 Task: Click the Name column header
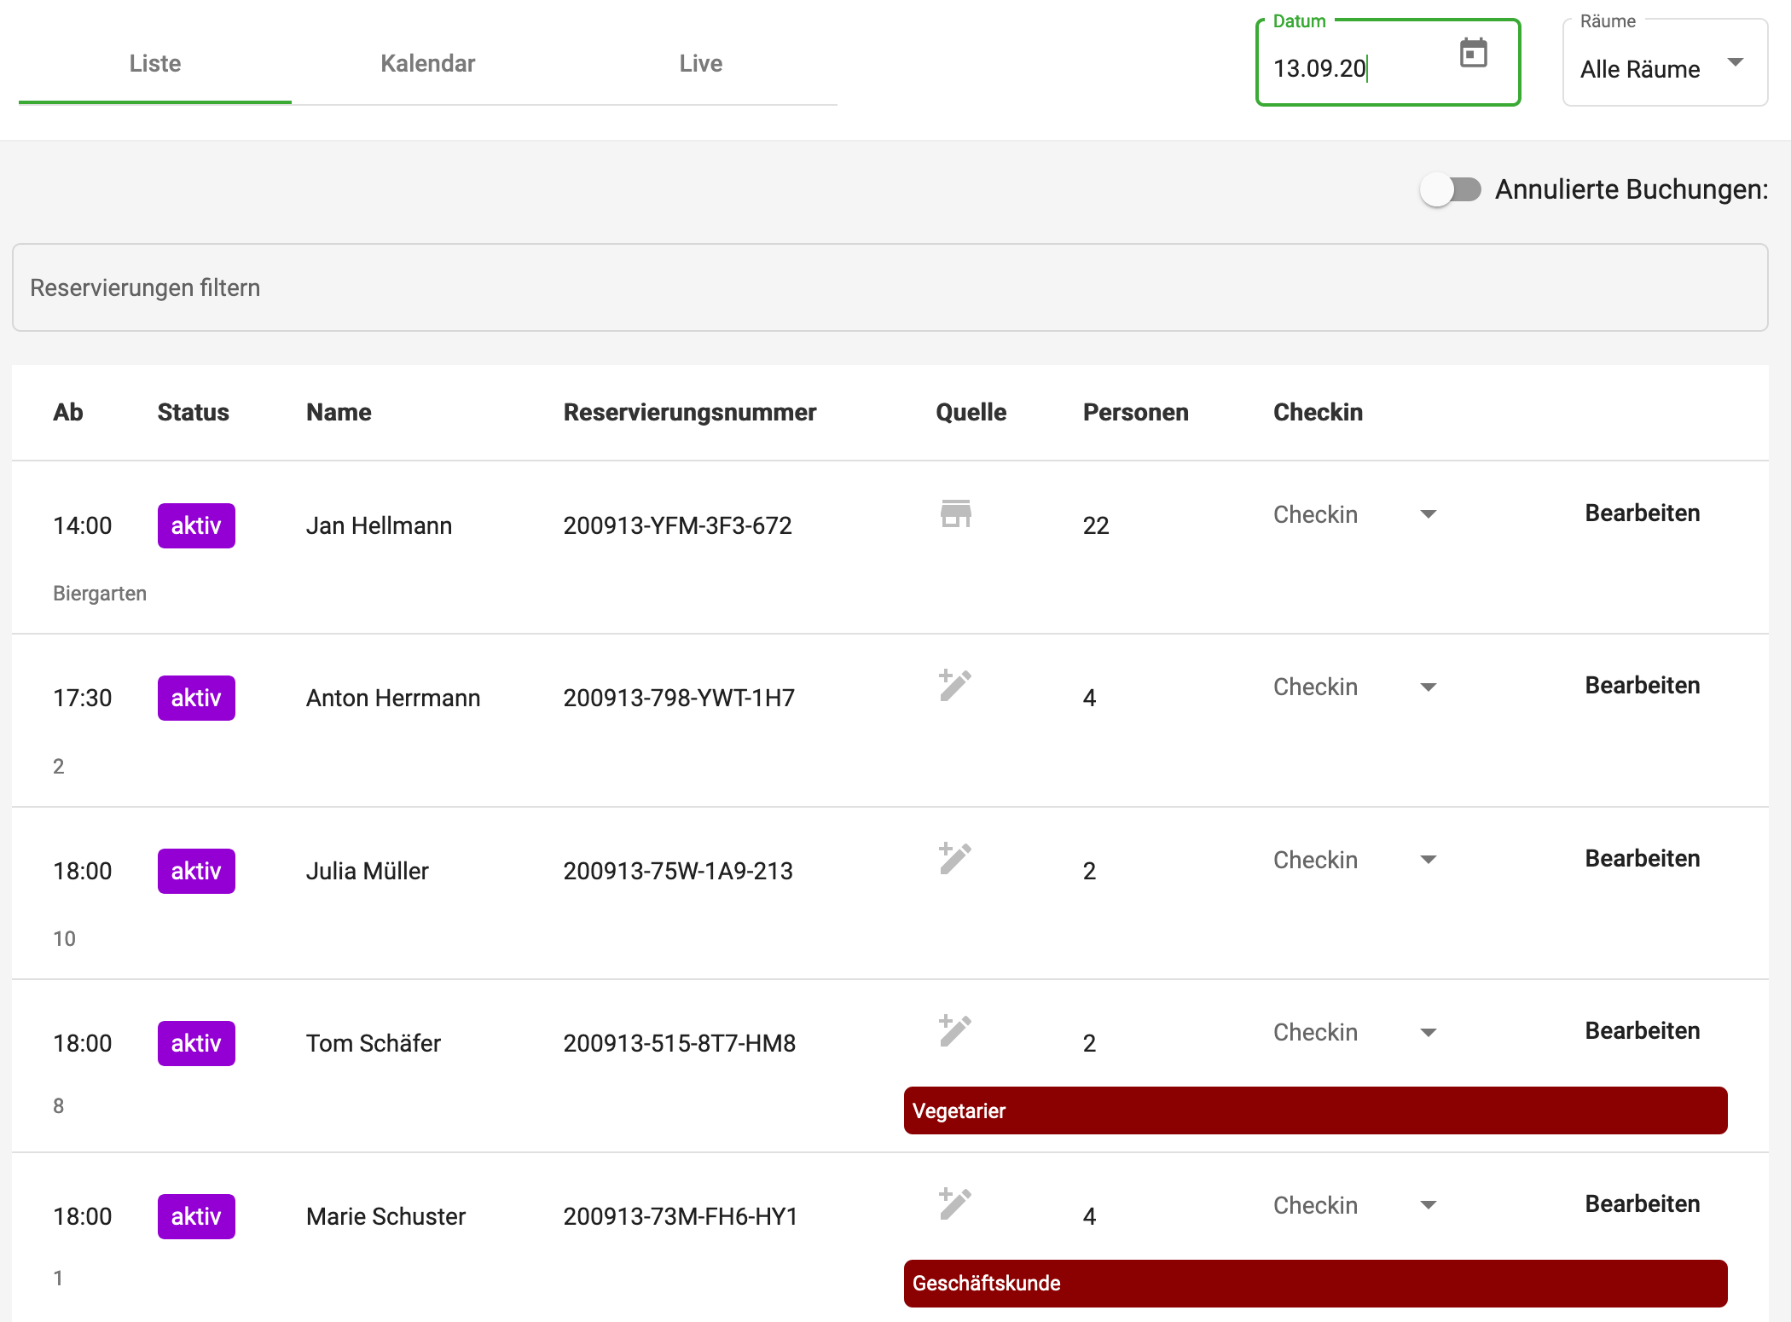339,412
